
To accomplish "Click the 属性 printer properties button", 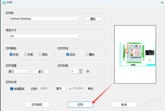I will click(93, 19).
